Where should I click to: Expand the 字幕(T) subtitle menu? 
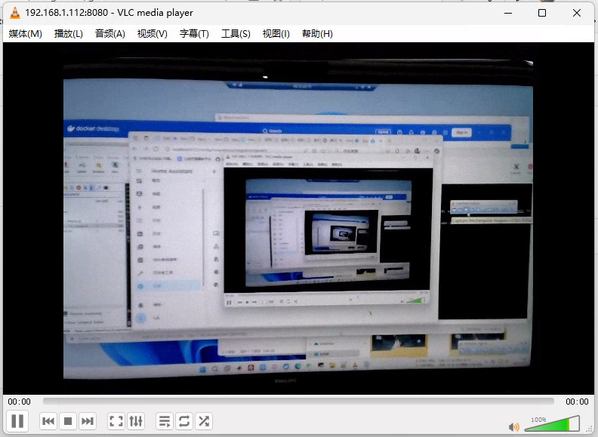tap(194, 33)
